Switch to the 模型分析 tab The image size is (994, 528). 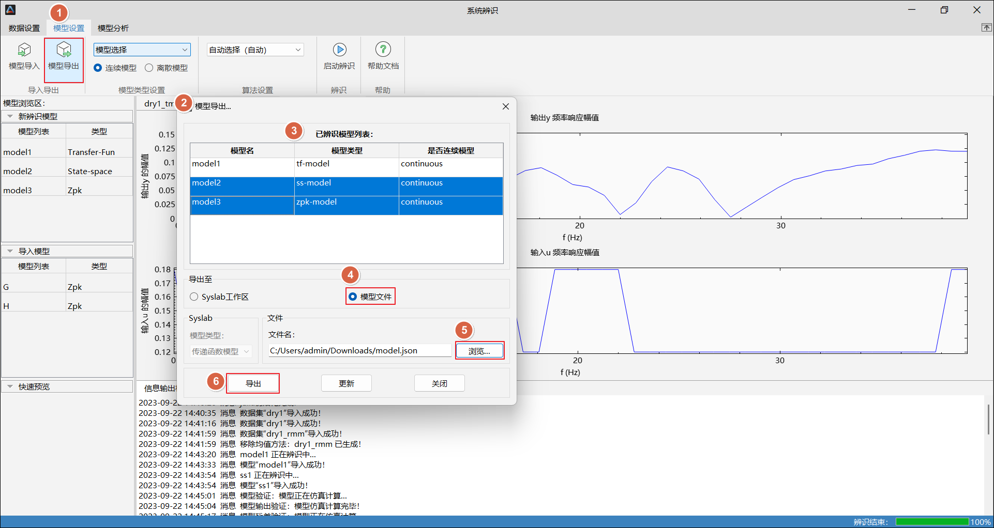tap(113, 28)
